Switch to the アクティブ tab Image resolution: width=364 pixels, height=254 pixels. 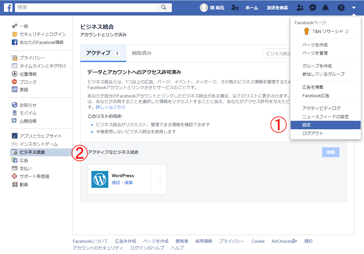[103, 54]
